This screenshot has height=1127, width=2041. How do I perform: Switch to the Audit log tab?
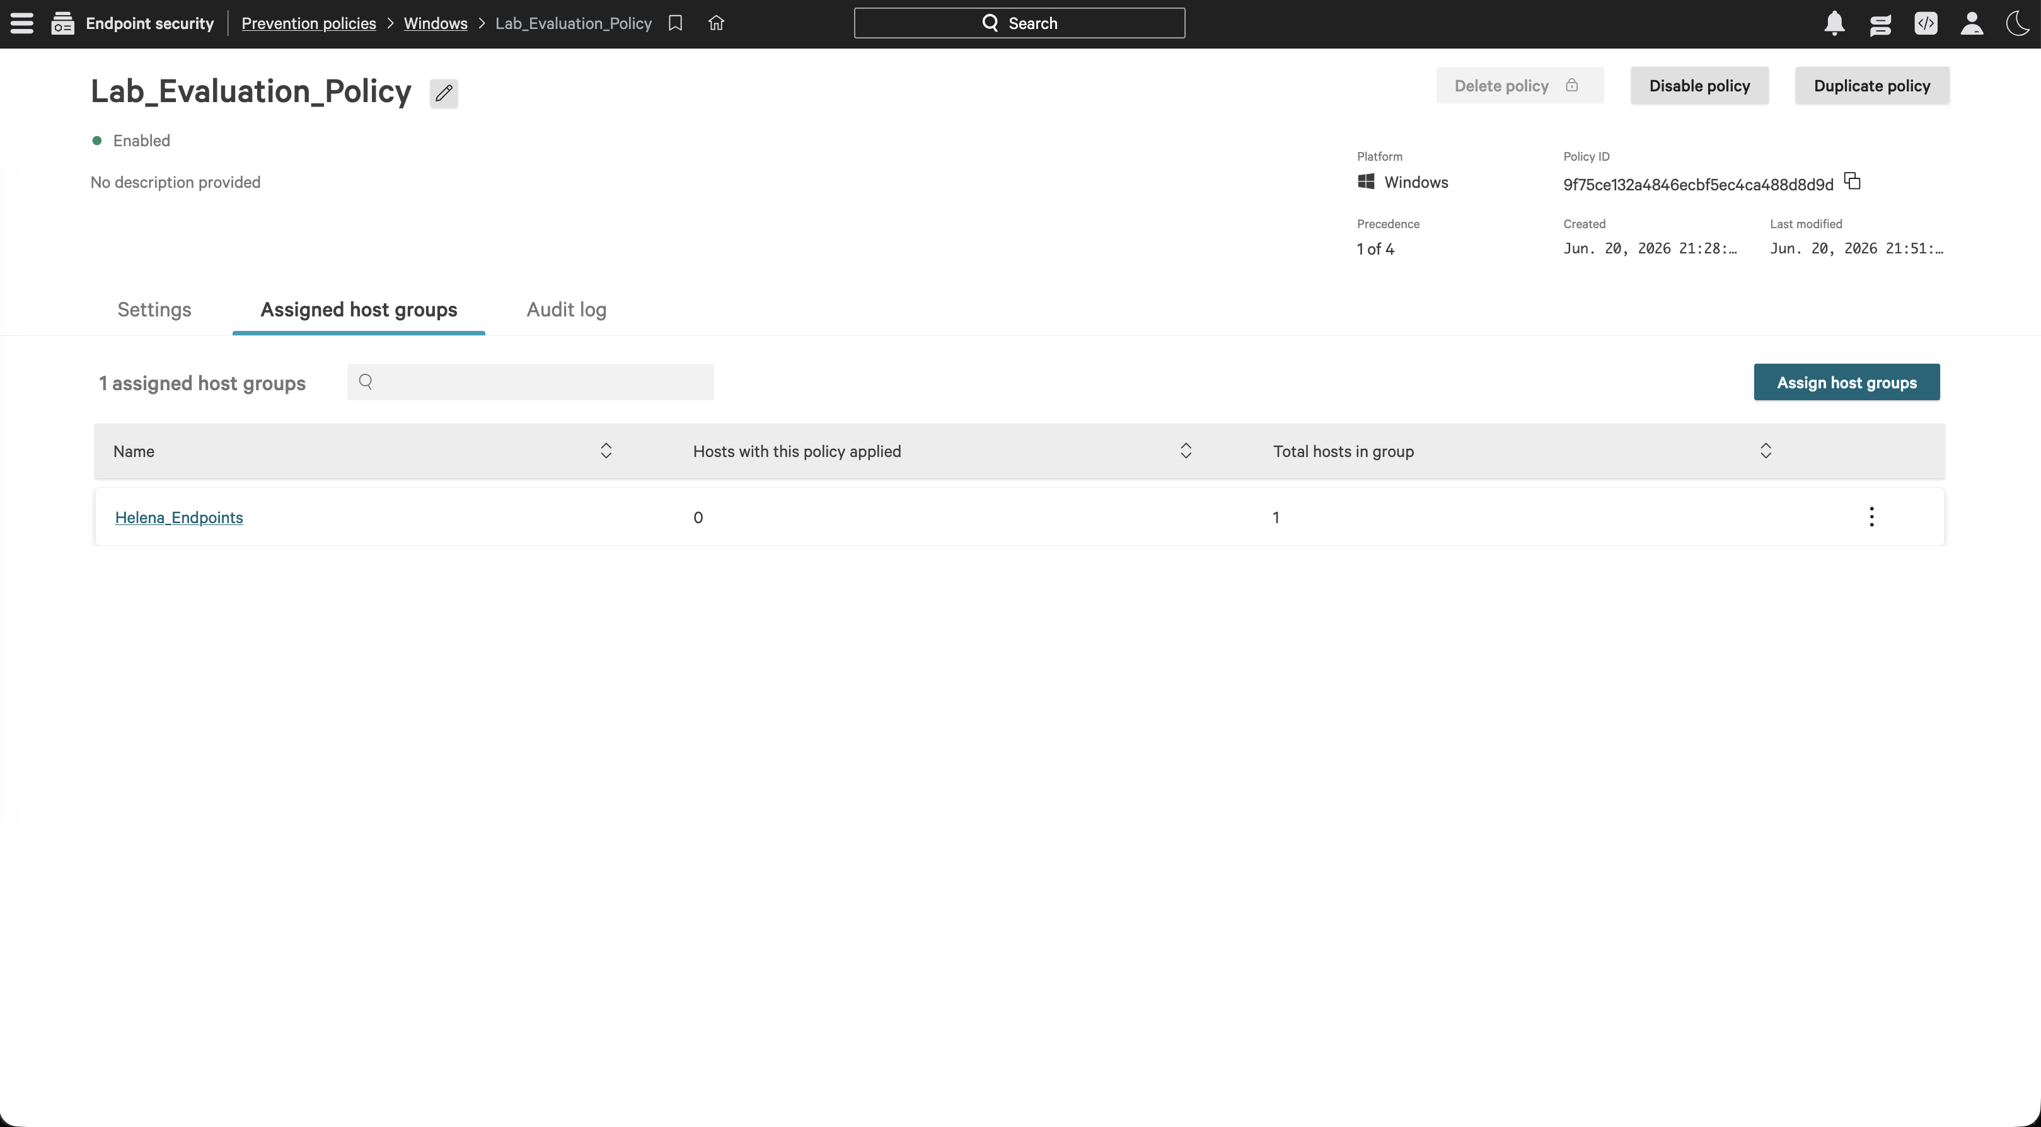(567, 309)
